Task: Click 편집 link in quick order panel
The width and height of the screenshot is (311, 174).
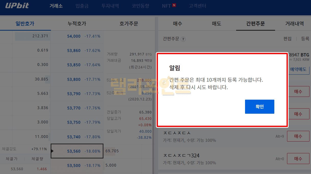Action: click(287, 39)
